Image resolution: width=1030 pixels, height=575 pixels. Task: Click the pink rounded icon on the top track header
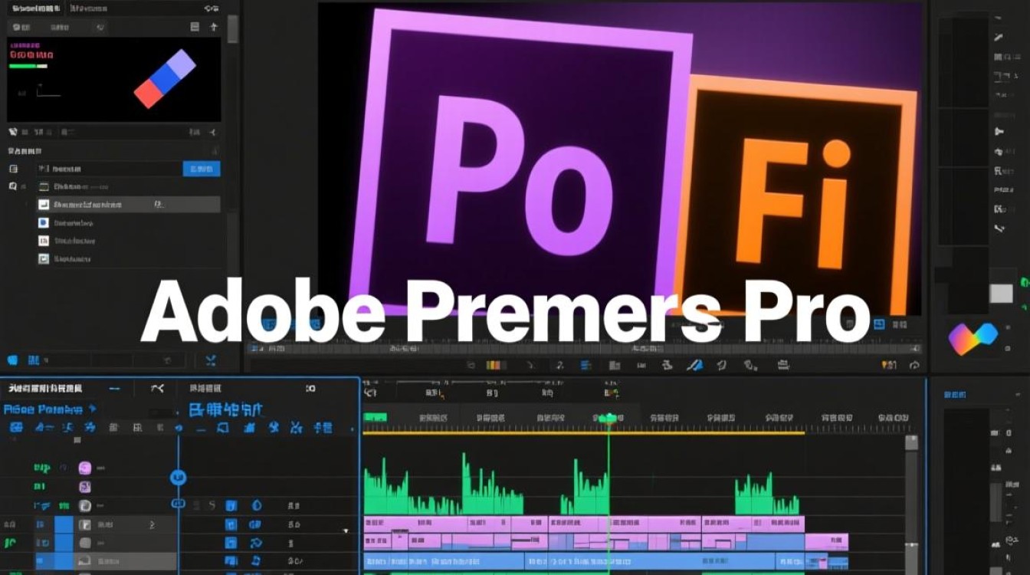[x=85, y=468]
